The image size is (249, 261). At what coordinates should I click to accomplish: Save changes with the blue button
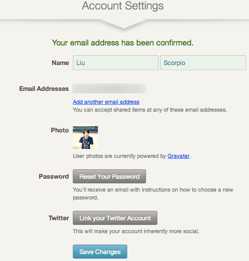(x=100, y=252)
